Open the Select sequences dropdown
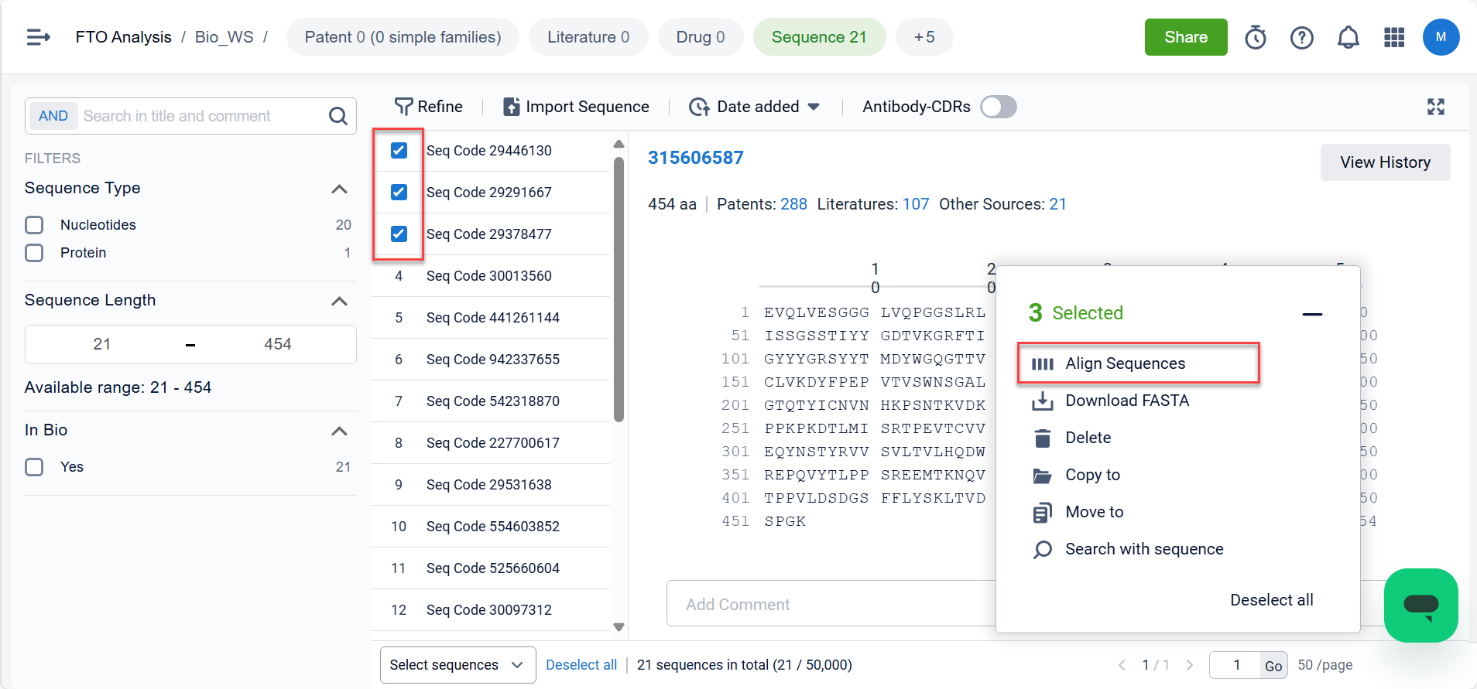The width and height of the screenshot is (1477, 689). (x=457, y=665)
